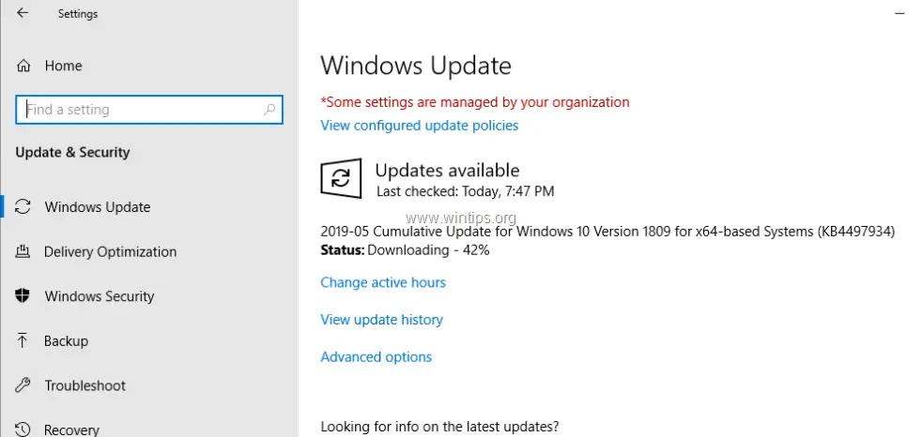
Task: Click the back arrow in Settings header
Action: coord(23,13)
